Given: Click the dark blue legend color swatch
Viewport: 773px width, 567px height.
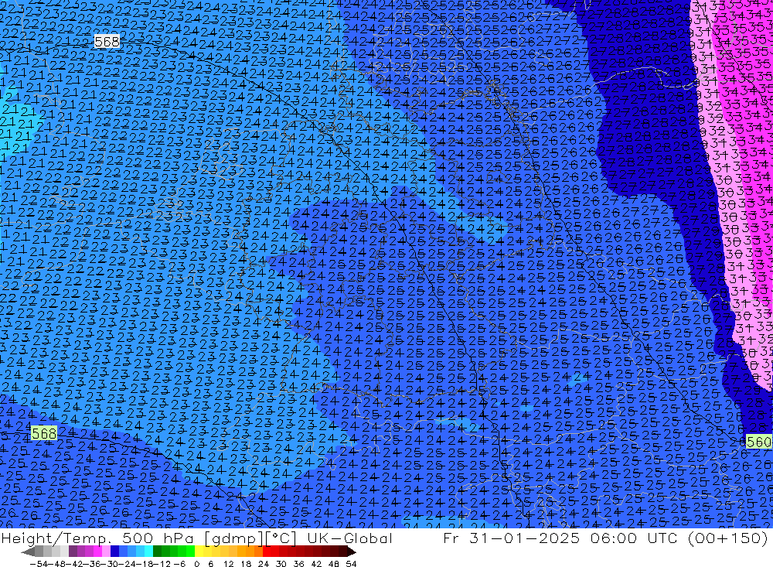Looking at the screenshot, I should [115, 552].
